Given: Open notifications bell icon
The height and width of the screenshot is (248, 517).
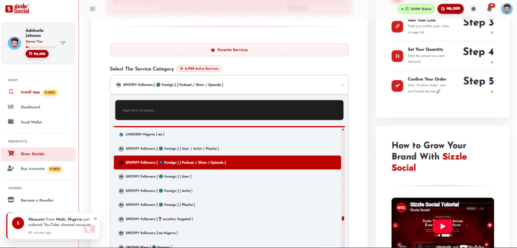Looking at the screenshot, I should (x=489, y=9).
